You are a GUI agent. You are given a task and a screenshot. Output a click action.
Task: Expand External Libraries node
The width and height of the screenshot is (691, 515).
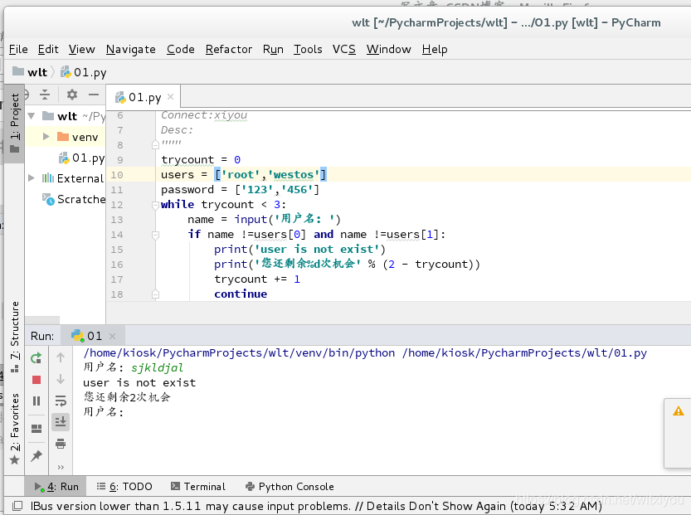click(32, 178)
